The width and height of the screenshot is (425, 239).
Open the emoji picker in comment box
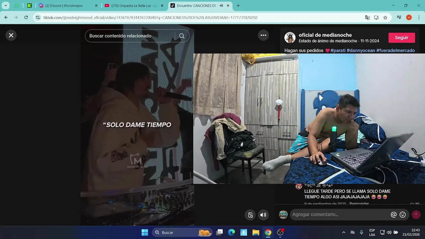click(x=403, y=215)
